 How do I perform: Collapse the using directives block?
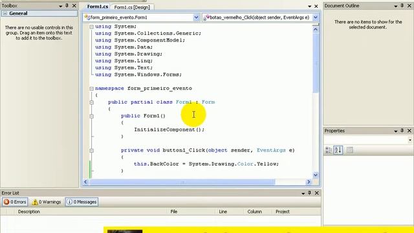coord(91,27)
